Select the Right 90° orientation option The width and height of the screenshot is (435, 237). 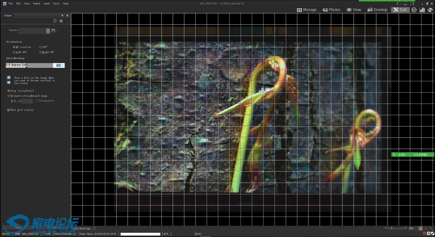pos(40,52)
